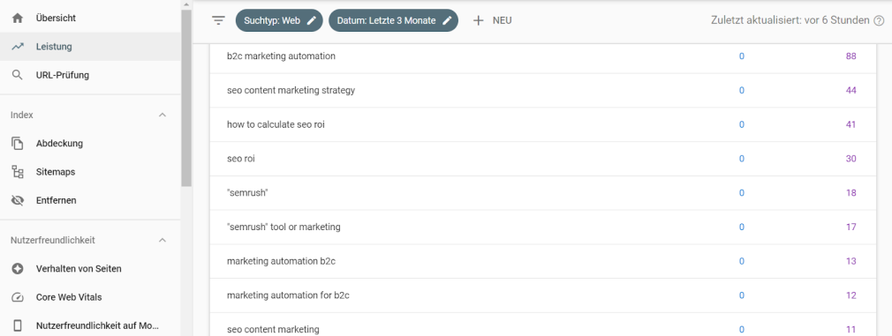Viewport: 892px width, 336px height.
Task: Select the 'marketing automation b2c' query
Action: click(x=543, y=261)
